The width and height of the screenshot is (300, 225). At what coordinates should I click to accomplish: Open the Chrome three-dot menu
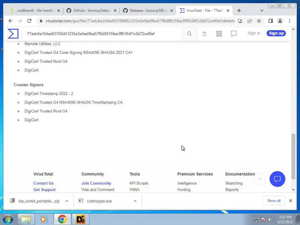tap(289, 21)
